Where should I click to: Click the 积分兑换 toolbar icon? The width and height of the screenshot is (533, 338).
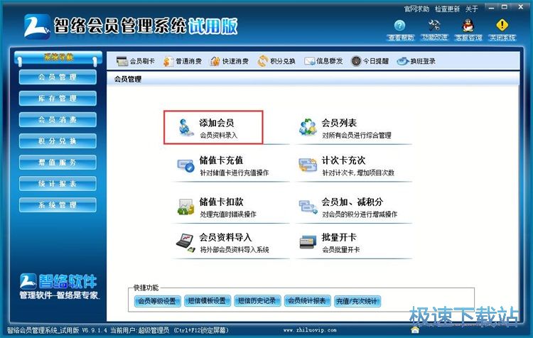click(263, 61)
